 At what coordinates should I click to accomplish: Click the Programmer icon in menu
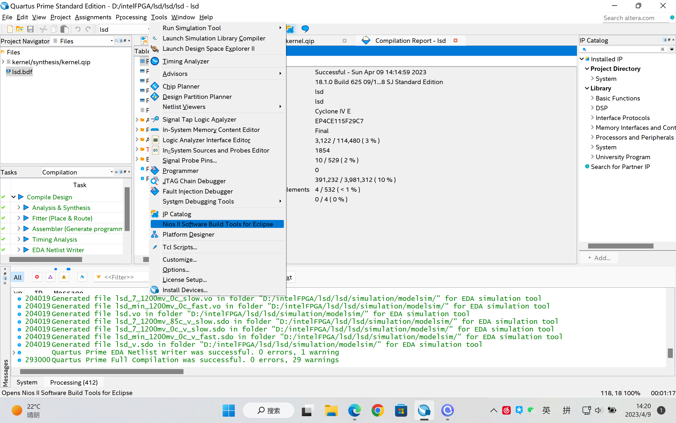(155, 171)
